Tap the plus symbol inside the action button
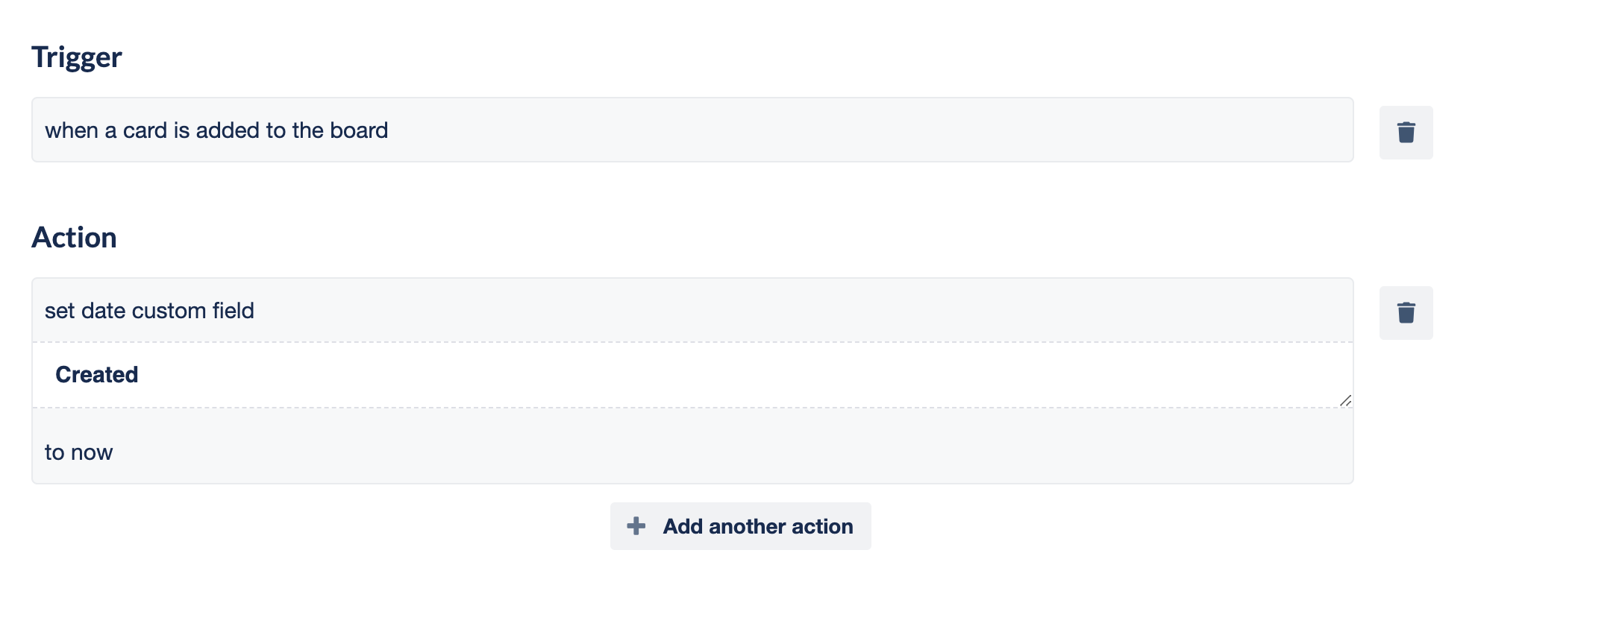The height and width of the screenshot is (629, 1622). tap(636, 525)
